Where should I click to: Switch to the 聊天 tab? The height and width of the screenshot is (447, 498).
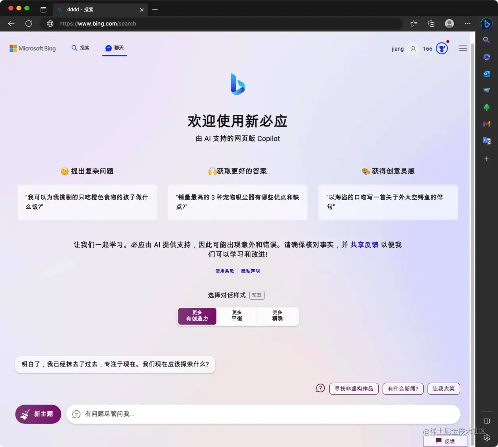click(x=115, y=48)
